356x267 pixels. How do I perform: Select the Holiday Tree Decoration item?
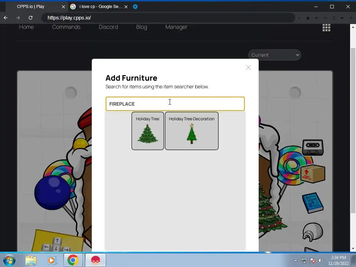(x=192, y=131)
